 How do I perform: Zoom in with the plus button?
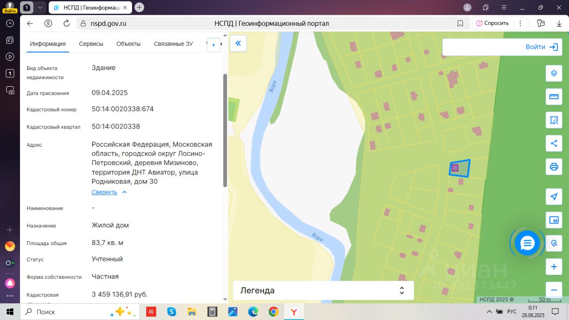pyautogui.click(x=554, y=267)
